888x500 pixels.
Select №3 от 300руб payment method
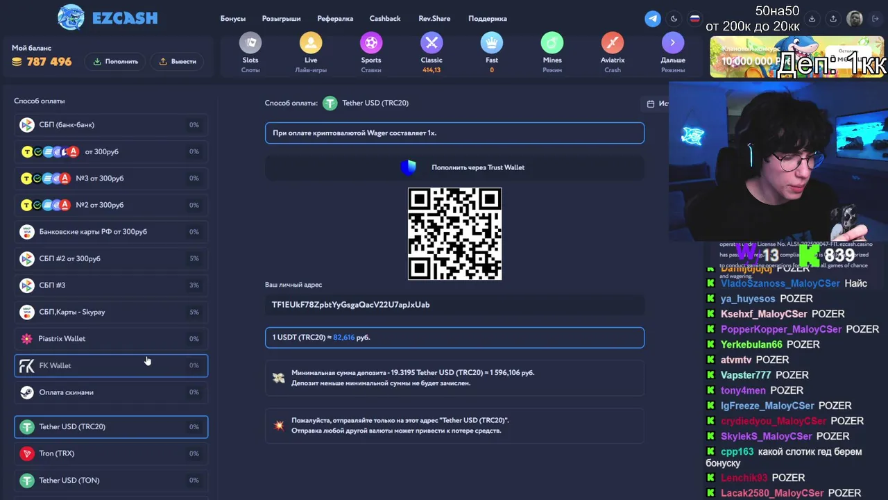pyautogui.click(x=111, y=178)
